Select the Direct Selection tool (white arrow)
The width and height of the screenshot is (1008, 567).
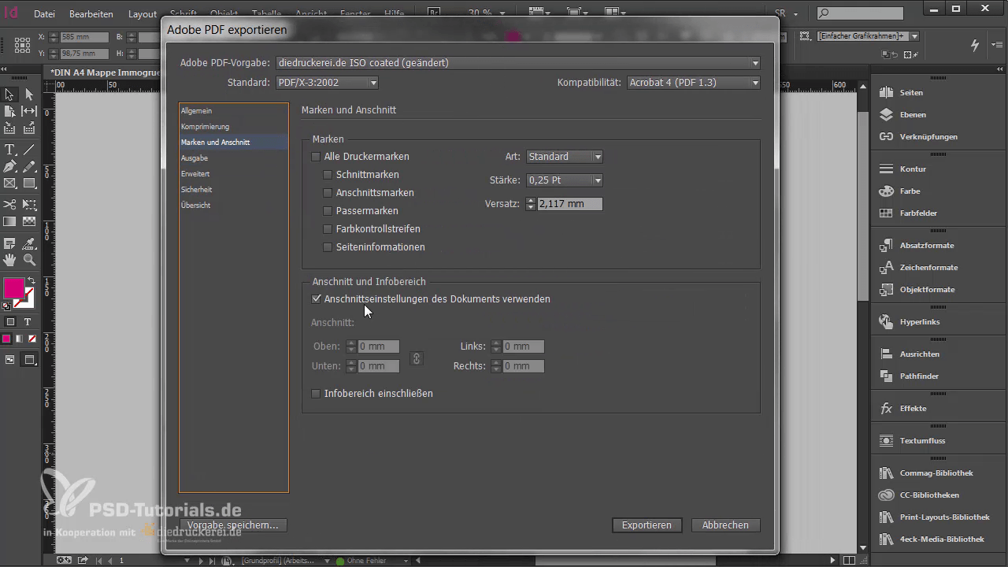point(29,94)
